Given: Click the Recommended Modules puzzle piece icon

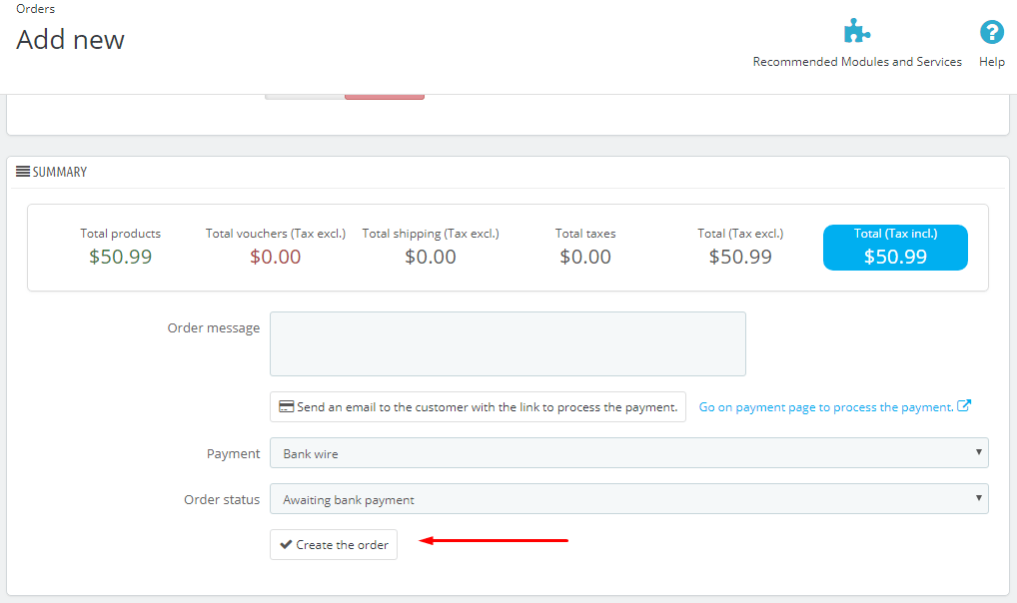Looking at the screenshot, I should 856,31.
